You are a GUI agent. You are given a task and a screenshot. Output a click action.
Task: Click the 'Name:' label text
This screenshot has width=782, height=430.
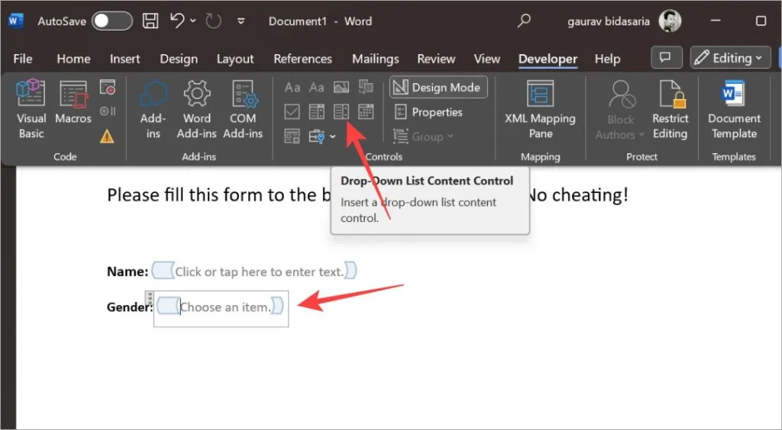point(128,271)
